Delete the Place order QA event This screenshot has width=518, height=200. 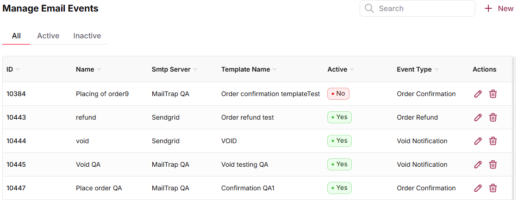click(493, 188)
